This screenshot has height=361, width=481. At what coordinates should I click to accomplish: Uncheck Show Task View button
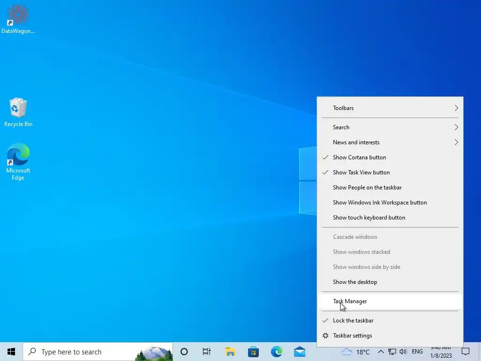390,173
